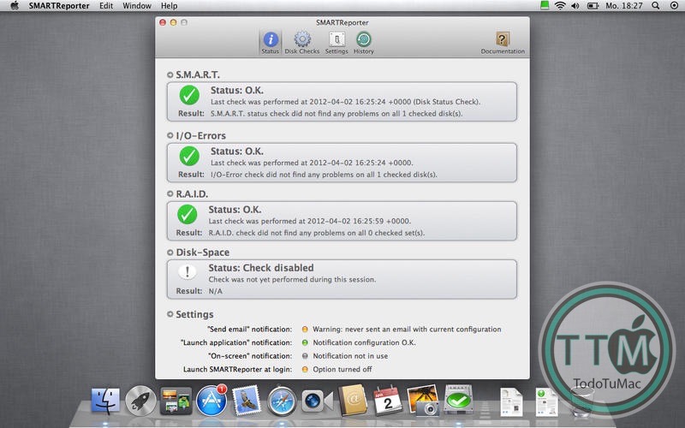Image resolution: width=685 pixels, height=428 pixels.
Task: Open the Window menu
Action: tap(137, 6)
